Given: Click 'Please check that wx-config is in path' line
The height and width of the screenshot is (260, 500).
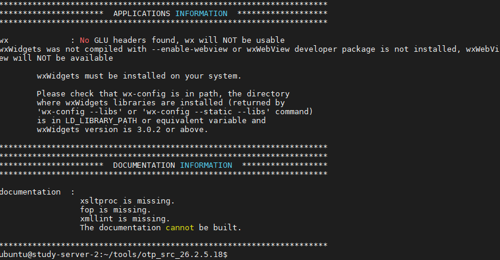Looking at the screenshot, I should pyautogui.click(x=163, y=94).
